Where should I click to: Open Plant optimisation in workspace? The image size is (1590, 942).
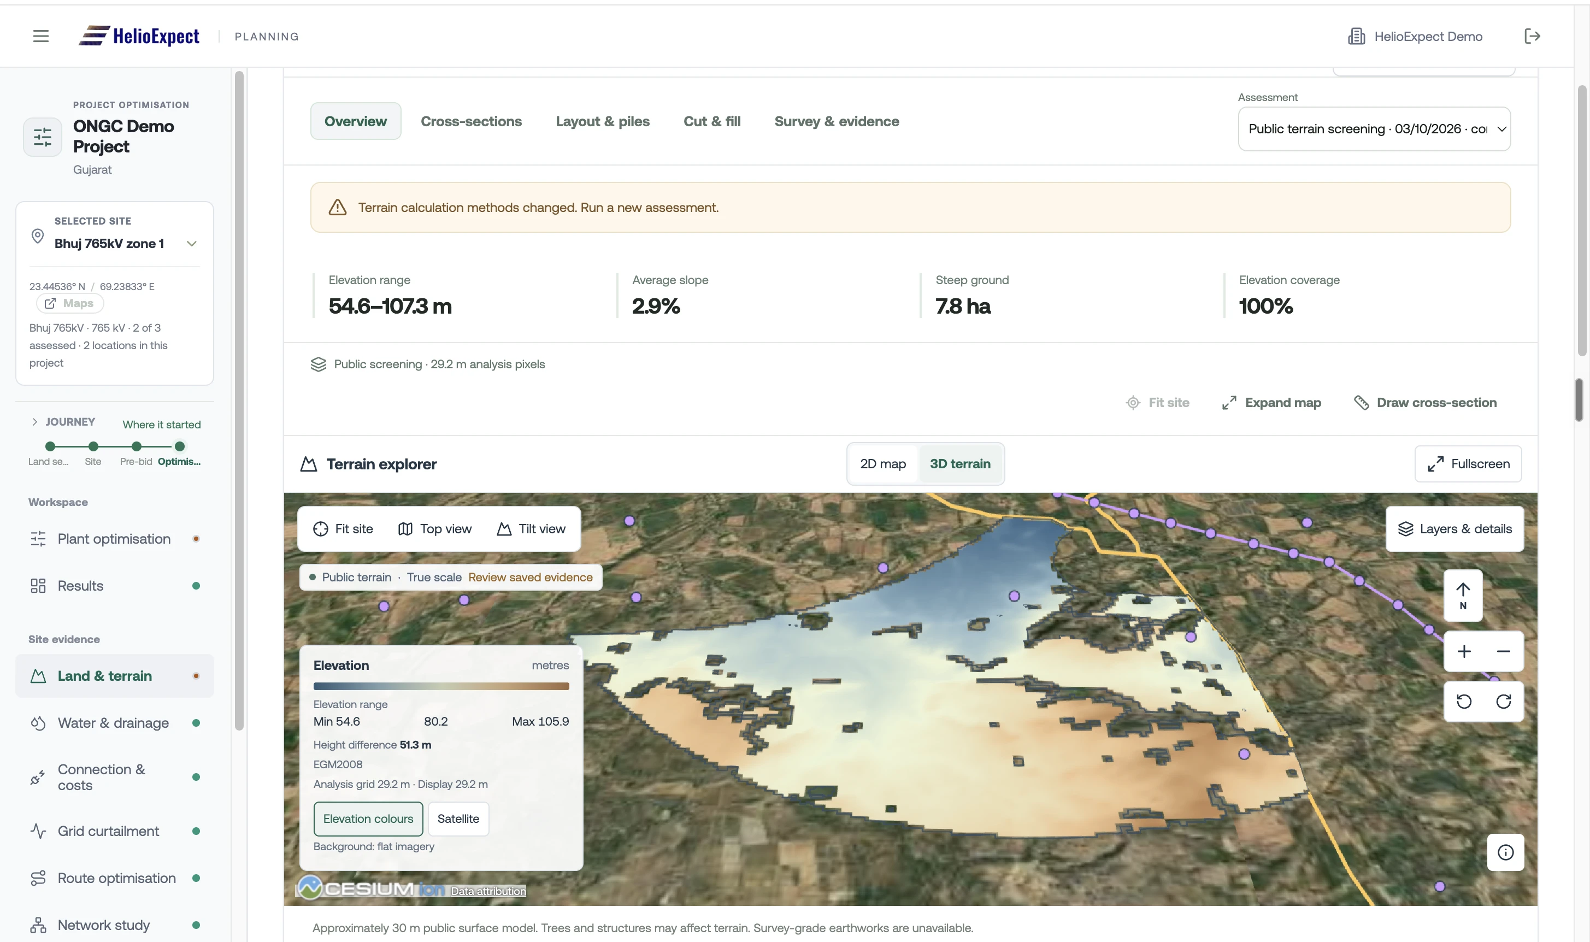tap(115, 539)
